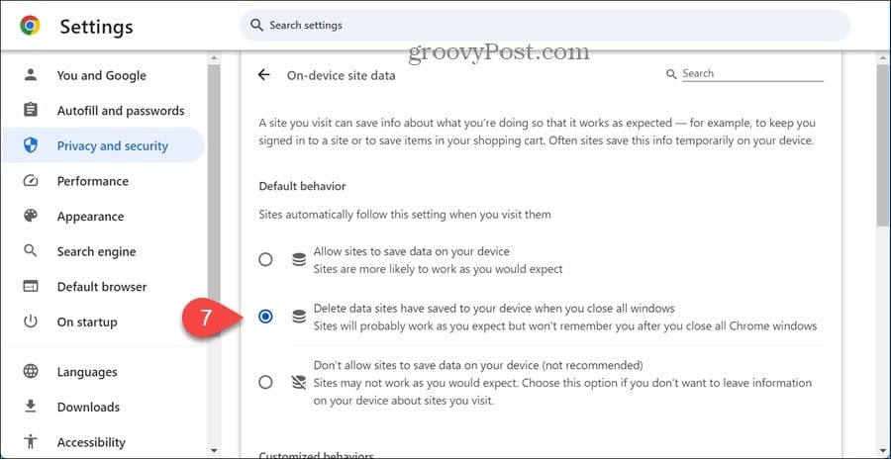Image resolution: width=891 pixels, height=460 pixels.
Task: Click the magnifier icon in site data Search
Action: (671, 74)
